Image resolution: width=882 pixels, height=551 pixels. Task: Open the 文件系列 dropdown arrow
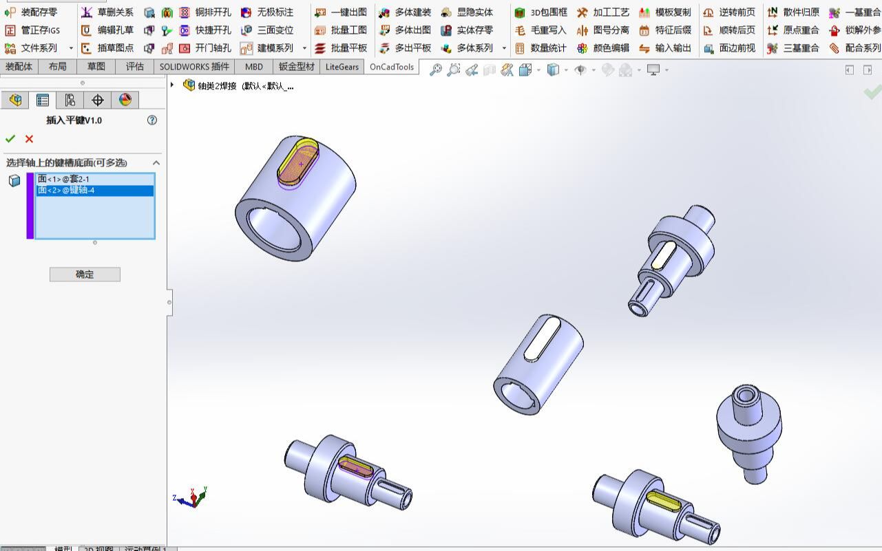pyautogui.click(x=71, y=48)
